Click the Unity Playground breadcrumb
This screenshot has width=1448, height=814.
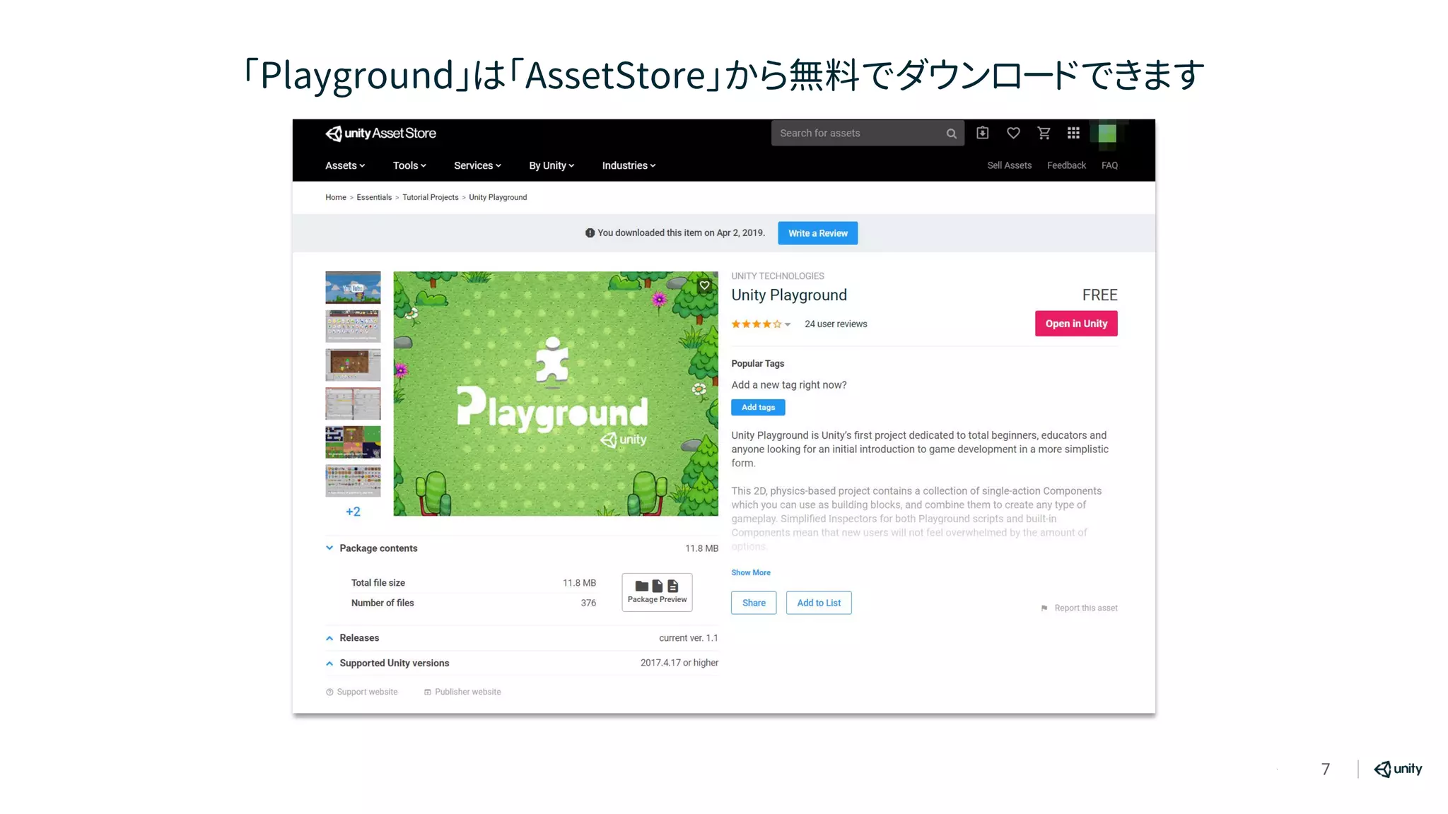(498, 198)
